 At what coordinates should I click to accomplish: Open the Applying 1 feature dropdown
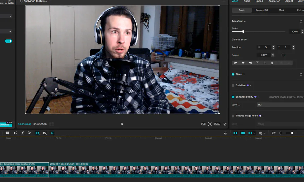[x=48, y=1]
